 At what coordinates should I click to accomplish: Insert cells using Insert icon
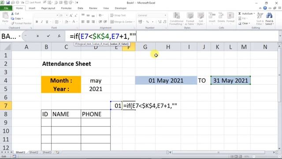pos(212,16)
